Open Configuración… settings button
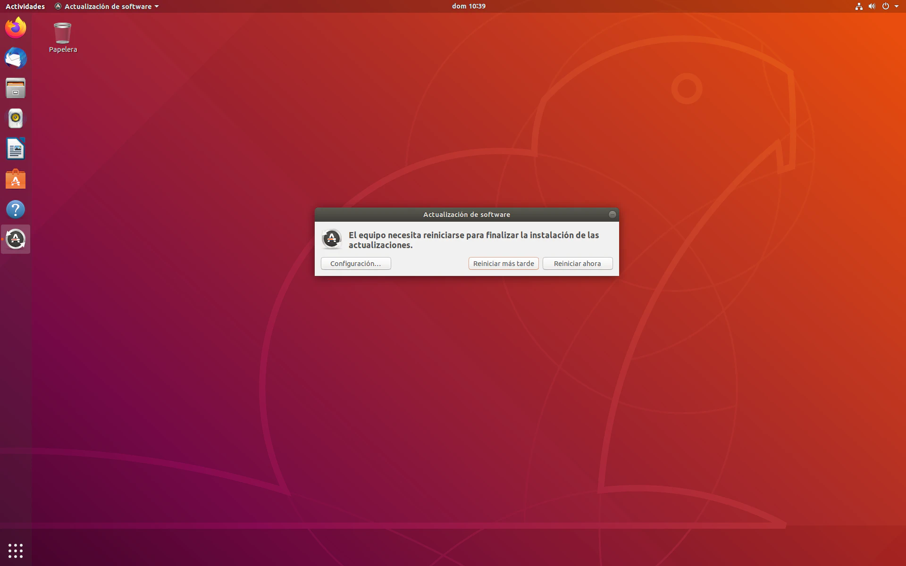This screenshot has height=566, width=906. coord(356,263)
